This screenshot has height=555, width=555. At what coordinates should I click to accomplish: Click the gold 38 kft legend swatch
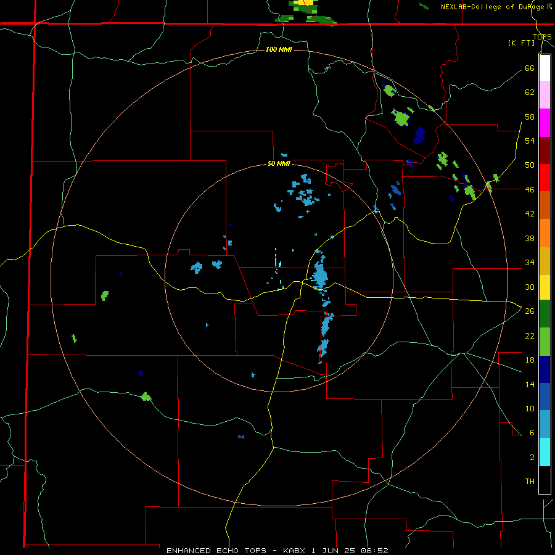545,261
